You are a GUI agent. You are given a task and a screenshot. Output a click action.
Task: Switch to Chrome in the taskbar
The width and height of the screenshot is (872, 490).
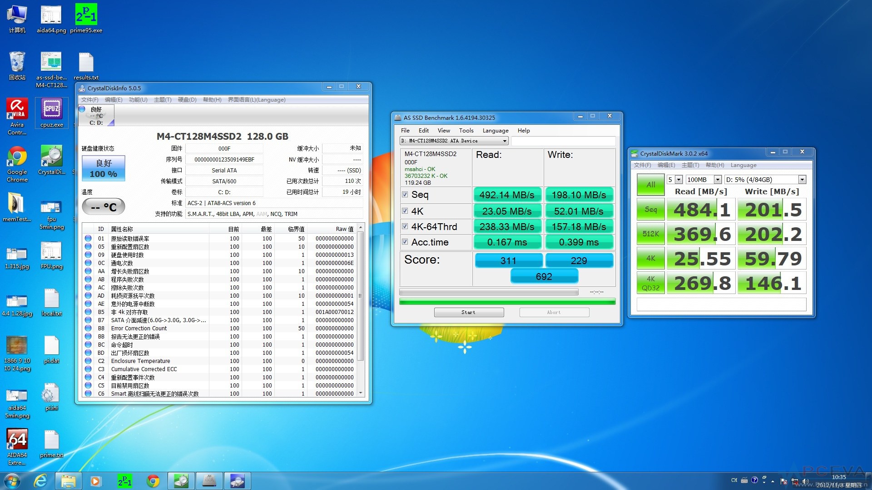tap(153, 481)
